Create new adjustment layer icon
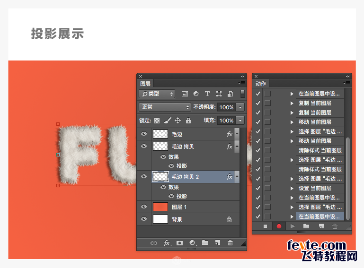The width and height of the screenshot is (364, 268). click(x=192, y=243)
